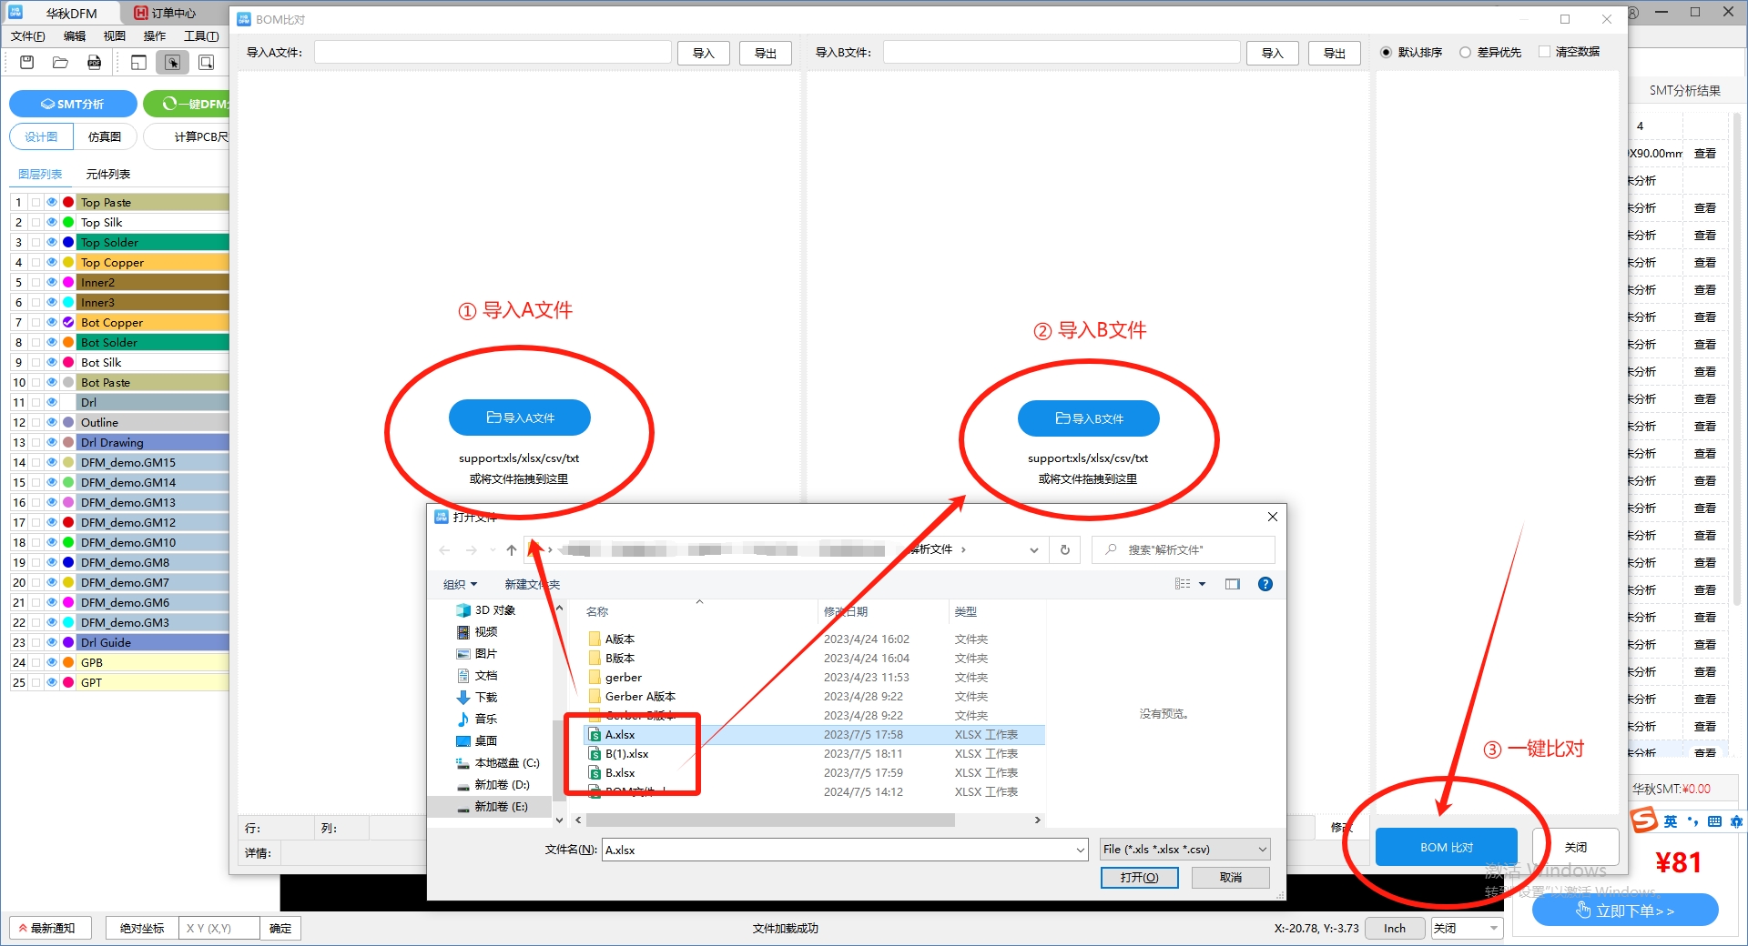This screenshot has width=1748, height=946.
Task: Toggle eye icon for Outline layer
Action: pyautogui.click(x=52, y=422)
